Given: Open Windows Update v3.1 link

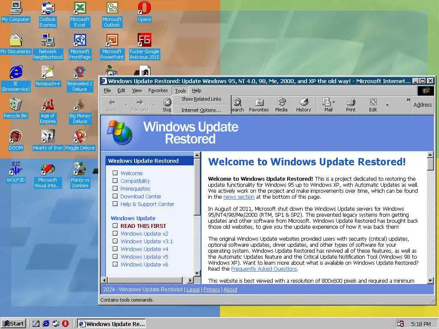Looking at the screenshot, I should coord(147,241).
